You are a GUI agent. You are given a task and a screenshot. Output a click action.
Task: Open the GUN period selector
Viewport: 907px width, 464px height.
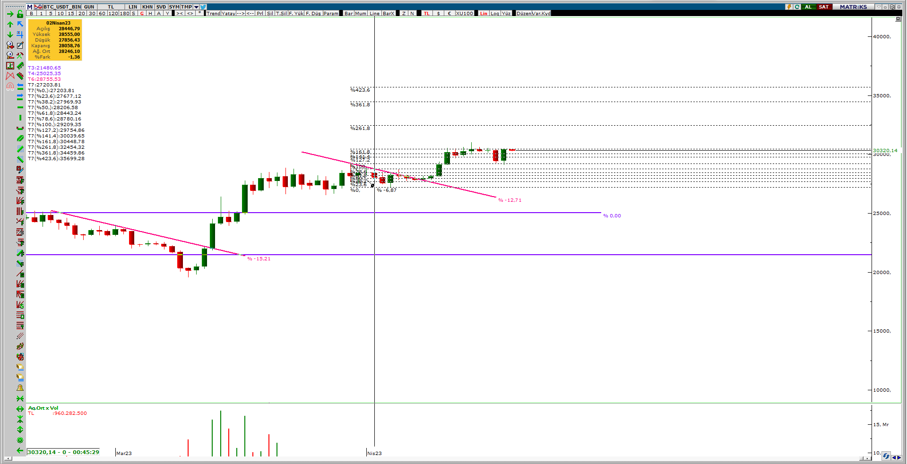pos(89,7)
